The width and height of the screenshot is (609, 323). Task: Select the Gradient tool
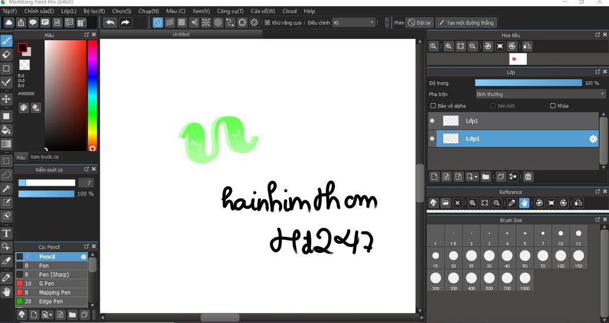tap(6, 144)
